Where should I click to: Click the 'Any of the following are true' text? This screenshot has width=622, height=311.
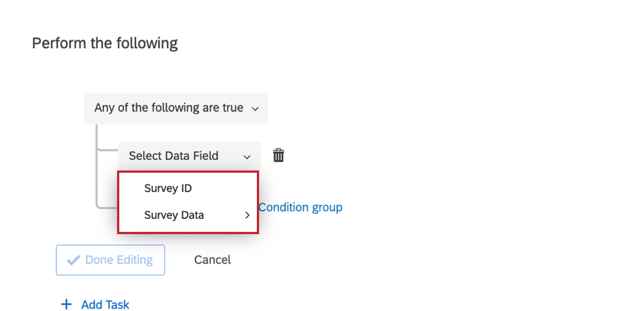click(168, 108)
